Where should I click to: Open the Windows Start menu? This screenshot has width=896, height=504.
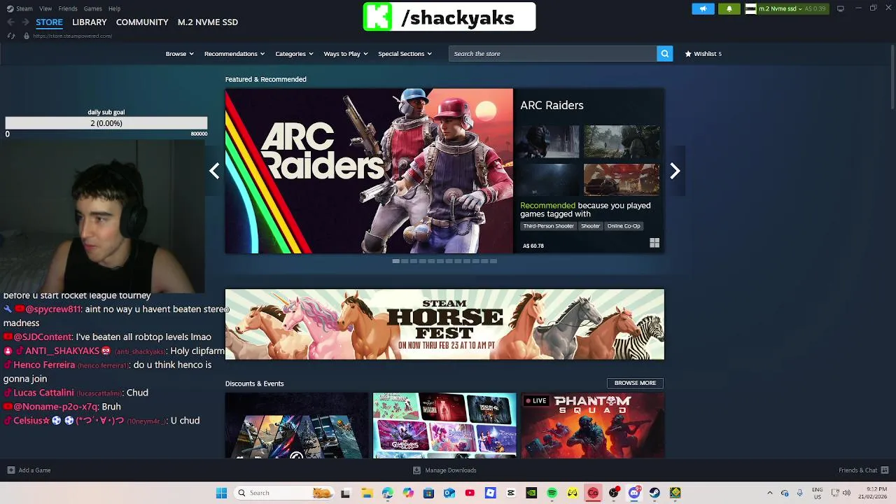[221, 493]
